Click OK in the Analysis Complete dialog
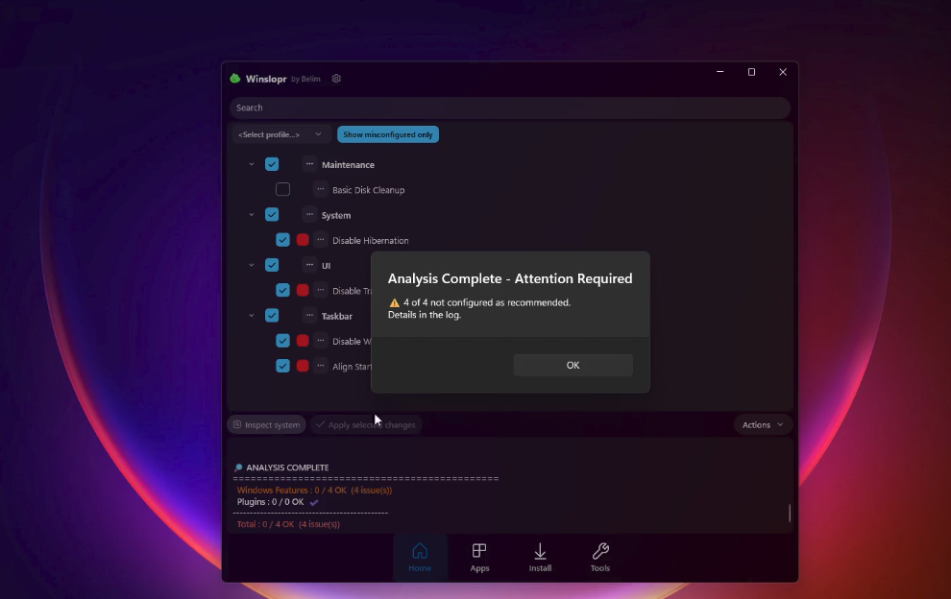 point(573,365)
